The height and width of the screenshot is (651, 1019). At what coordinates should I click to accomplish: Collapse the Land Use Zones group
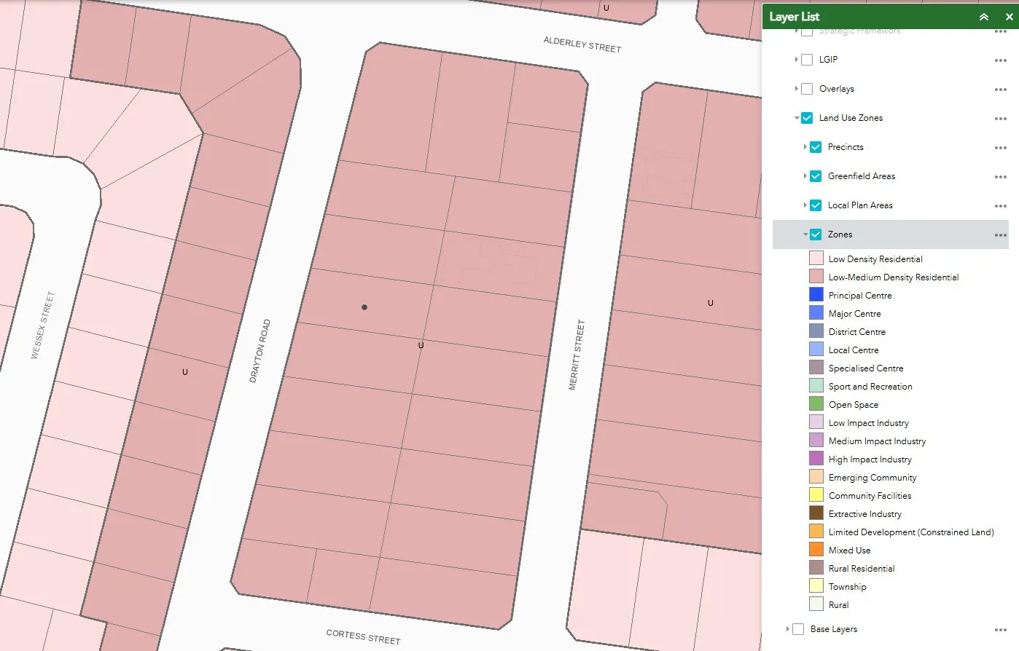pos(797,118)
